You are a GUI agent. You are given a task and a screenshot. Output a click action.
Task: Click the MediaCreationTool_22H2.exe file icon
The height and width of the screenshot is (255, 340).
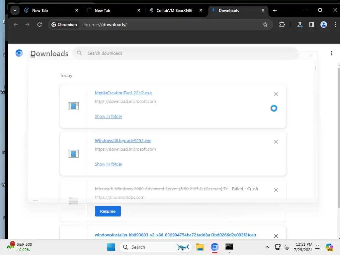[x=73, y=106]
